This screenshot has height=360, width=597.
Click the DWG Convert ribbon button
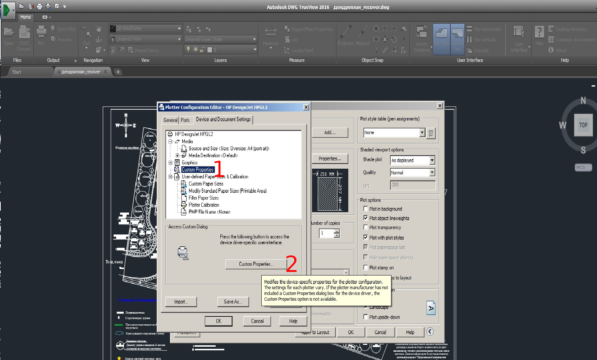[x=24, y=38]
